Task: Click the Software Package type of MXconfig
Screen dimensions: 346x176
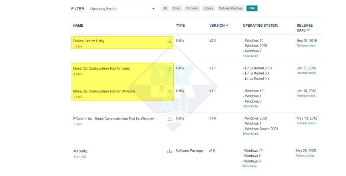Action: (x=189, y=151)
